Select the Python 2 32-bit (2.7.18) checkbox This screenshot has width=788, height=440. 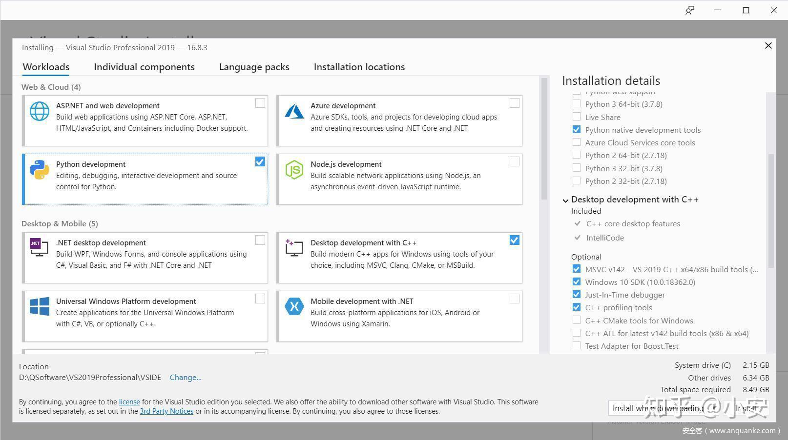pyautogui.click(x=577, y=181)
